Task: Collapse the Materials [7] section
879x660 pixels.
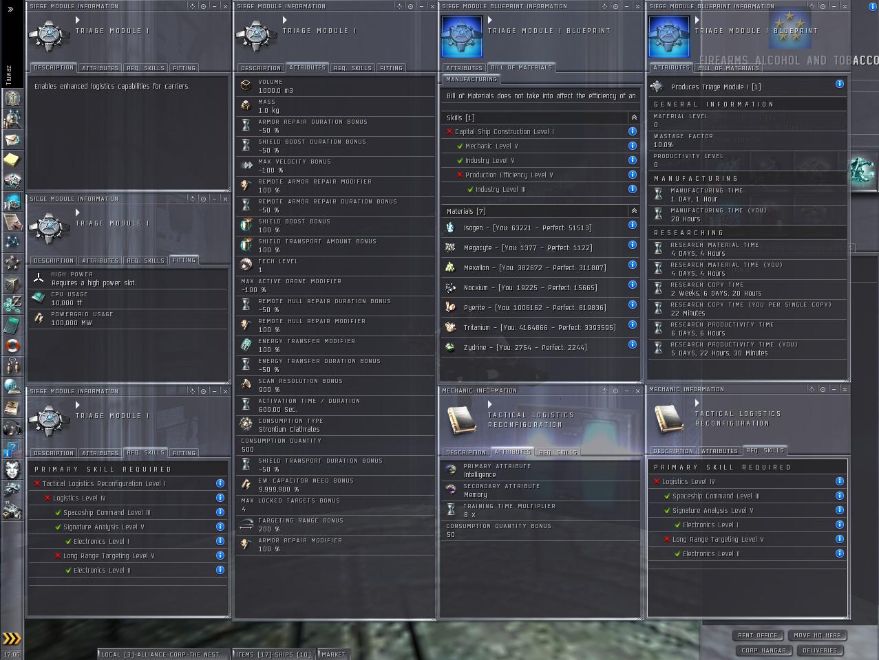Action: [x=634, y=211]
